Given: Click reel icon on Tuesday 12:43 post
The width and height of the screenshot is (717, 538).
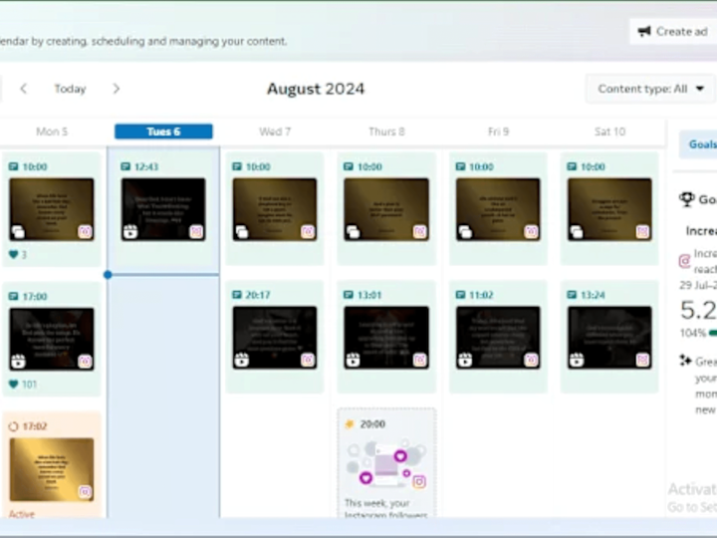Looking at the screenshot, I should point(130,232).
